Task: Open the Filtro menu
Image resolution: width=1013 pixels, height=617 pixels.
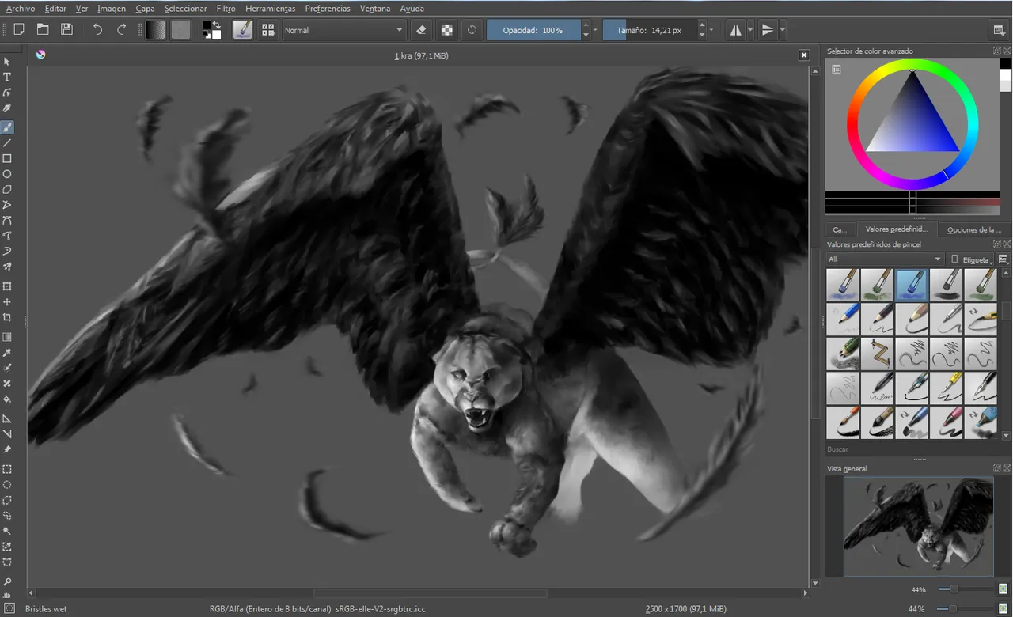Action: (x=226, y=9)
